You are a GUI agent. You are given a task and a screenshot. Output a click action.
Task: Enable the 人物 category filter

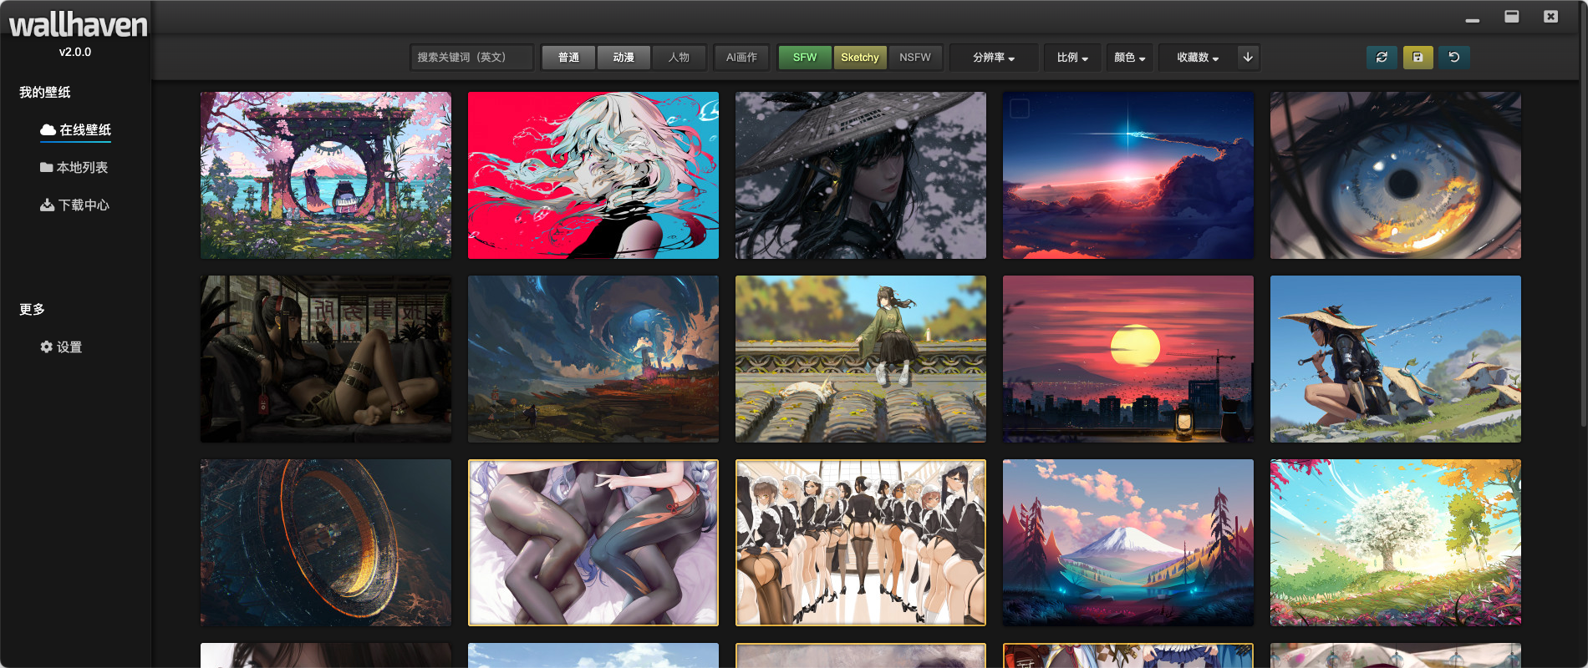[x=679, y=57]
